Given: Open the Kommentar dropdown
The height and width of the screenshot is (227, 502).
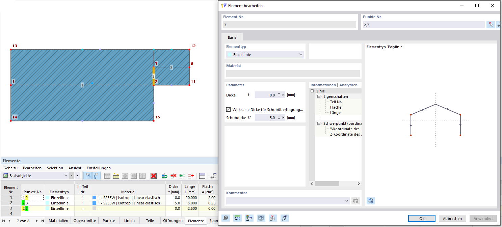Looking at the screenshot, I should (x=288, y=201).
